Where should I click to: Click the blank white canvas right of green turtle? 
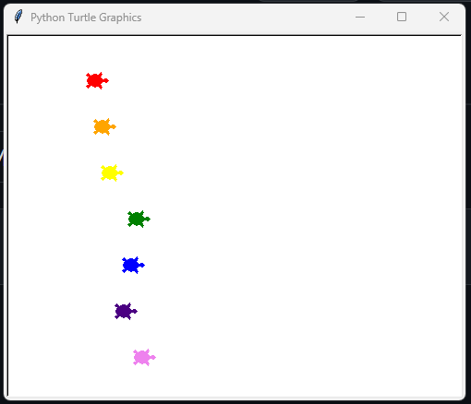(x=293, y=219)
